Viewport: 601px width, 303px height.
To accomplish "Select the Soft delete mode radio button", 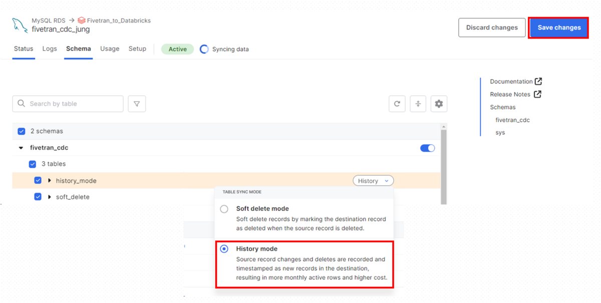I will click(224, 209).
